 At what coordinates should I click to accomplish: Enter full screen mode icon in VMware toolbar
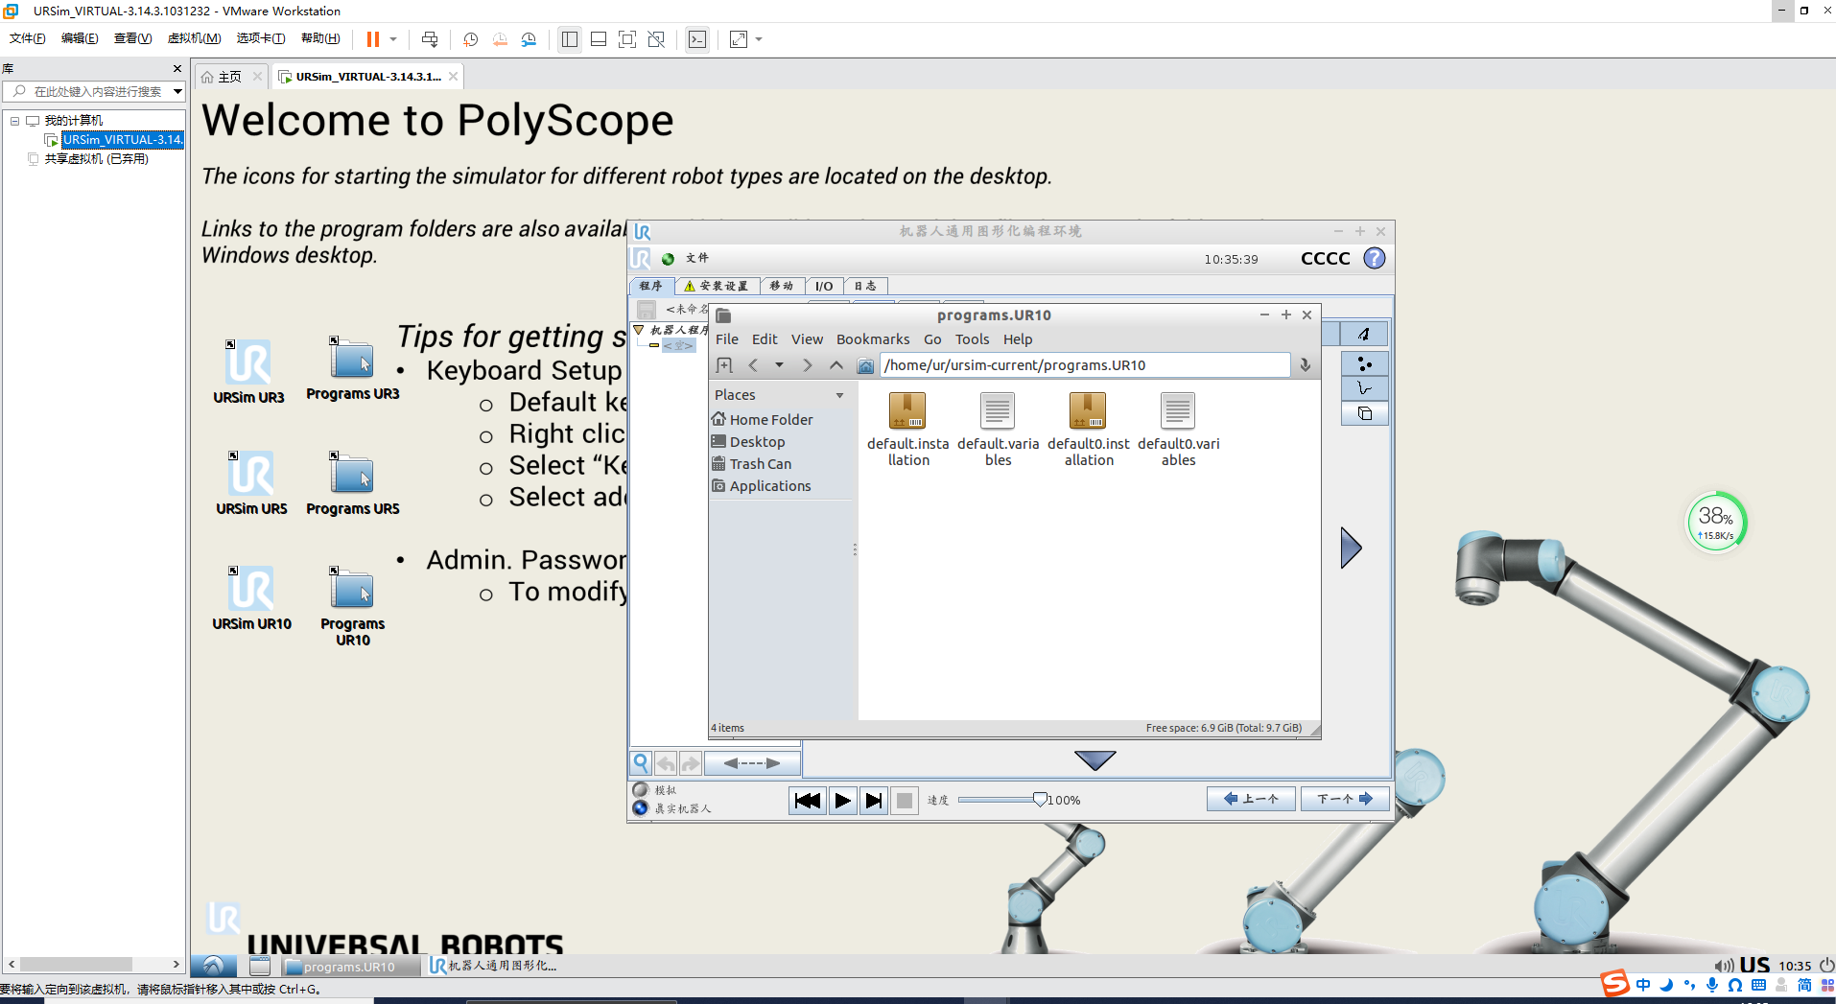(627, 39)
